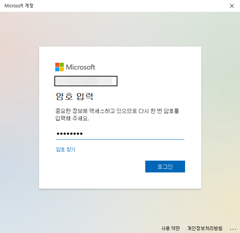The image size is (240, 233).
Task: Open the 암호 찾기 link
Action: point(66,150)
